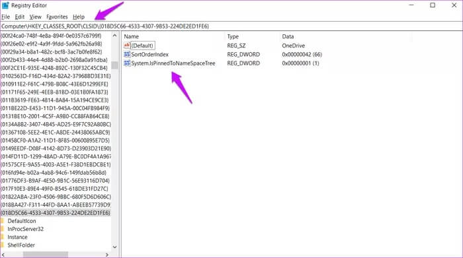463x258 pixels.
Task: Click the registry path address bar
Action: [x=232, y=26]
